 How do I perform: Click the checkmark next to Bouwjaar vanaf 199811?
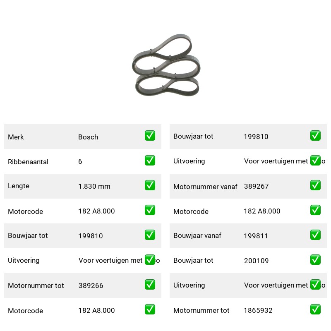(x=315, y=235)
